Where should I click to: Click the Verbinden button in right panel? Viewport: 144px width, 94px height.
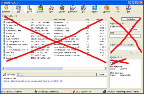pyautogui.click(x=131, y=19)
